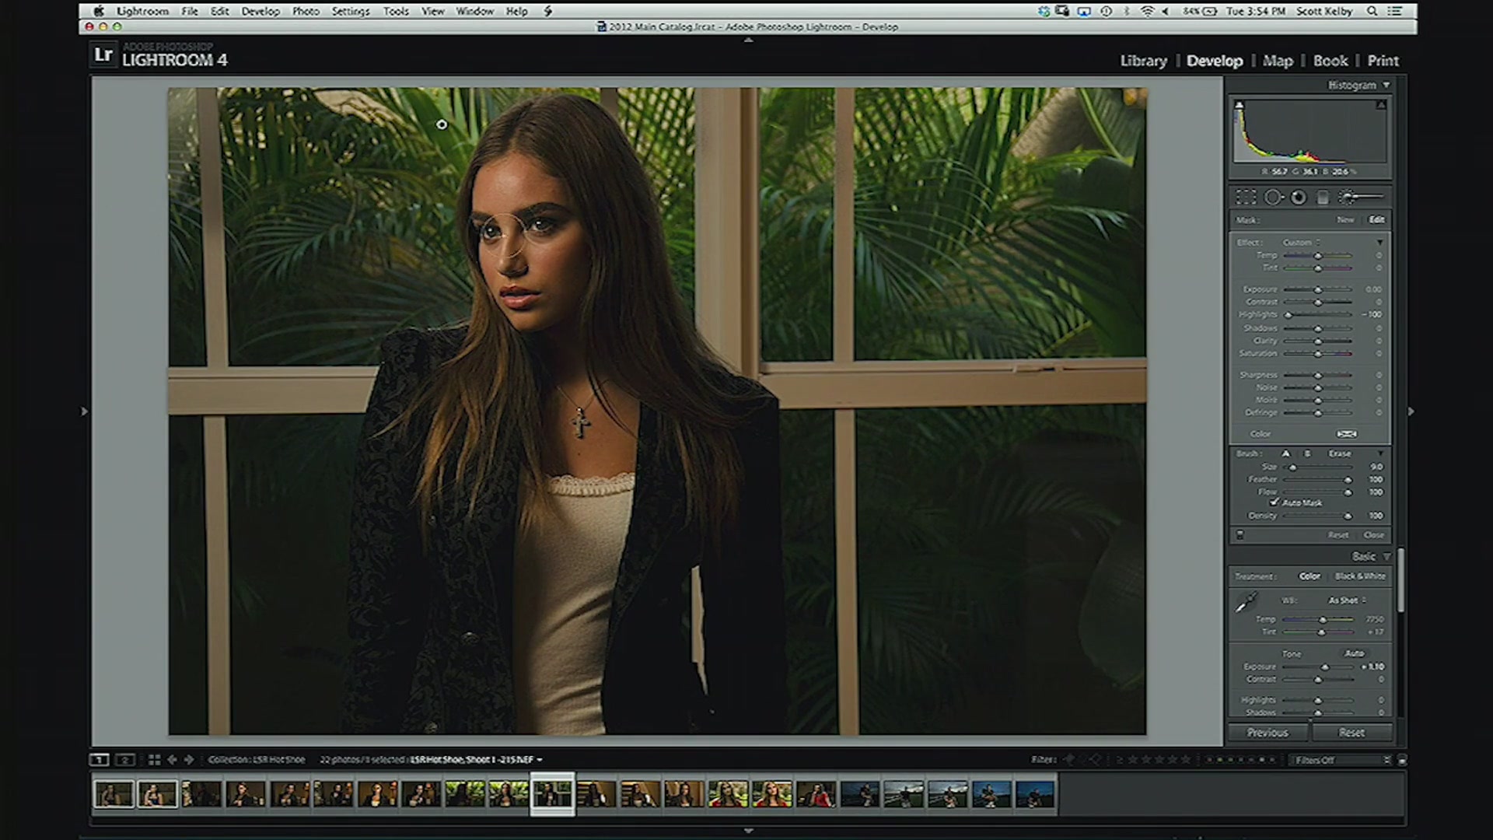This screenshot has height=840, width=1493.
Task: Click the Lr Lightroom identity plate logo
Action: click(103, 55)
